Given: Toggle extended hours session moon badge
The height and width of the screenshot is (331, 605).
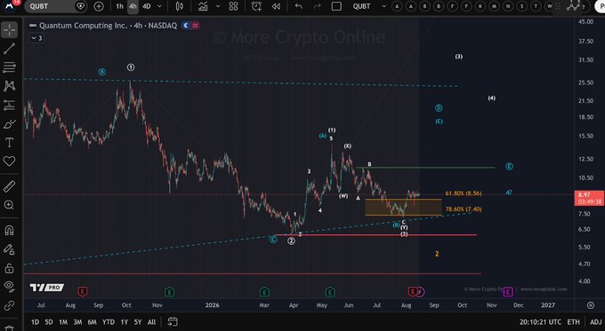Looking at the screenshot, I should click(186, 26).
